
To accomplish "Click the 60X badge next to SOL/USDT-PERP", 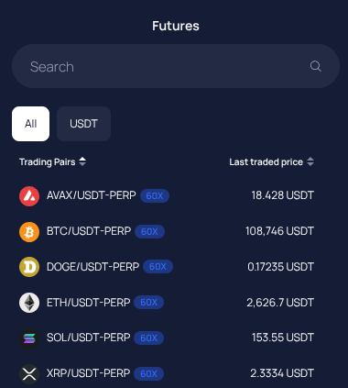I will 149,338.
